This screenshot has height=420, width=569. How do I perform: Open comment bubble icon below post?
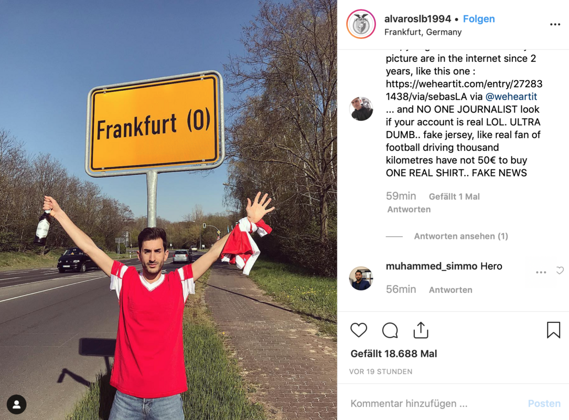pos(390,330)
